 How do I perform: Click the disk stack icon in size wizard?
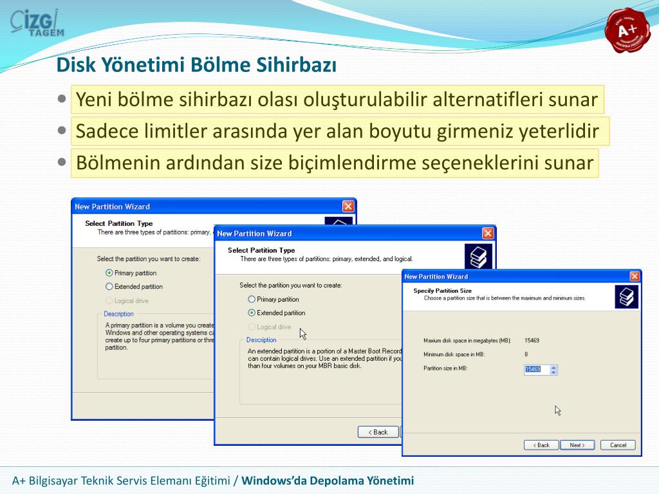click(627, 297)
